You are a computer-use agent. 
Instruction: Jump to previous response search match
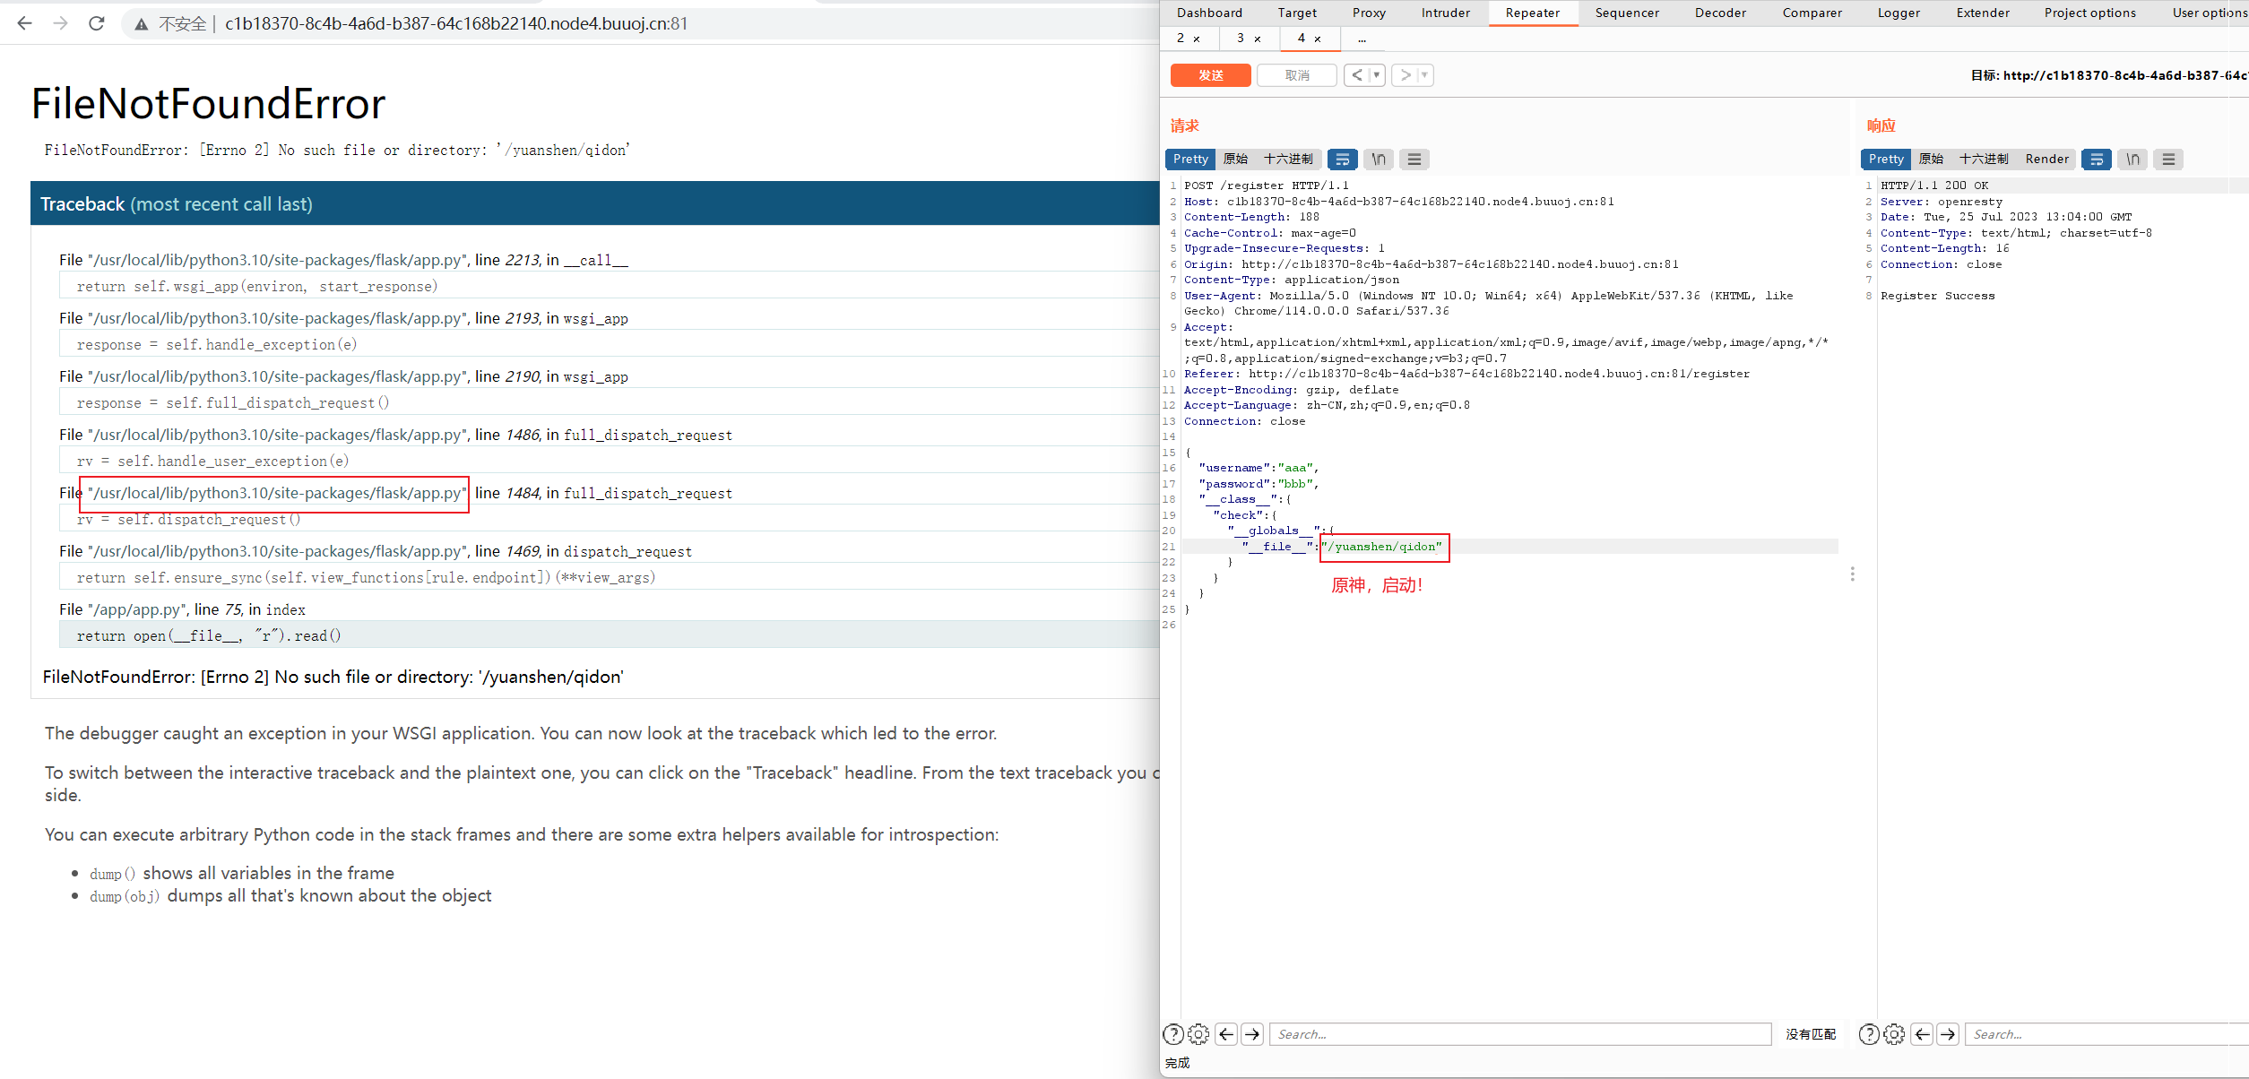[x=1922, y=1034]
